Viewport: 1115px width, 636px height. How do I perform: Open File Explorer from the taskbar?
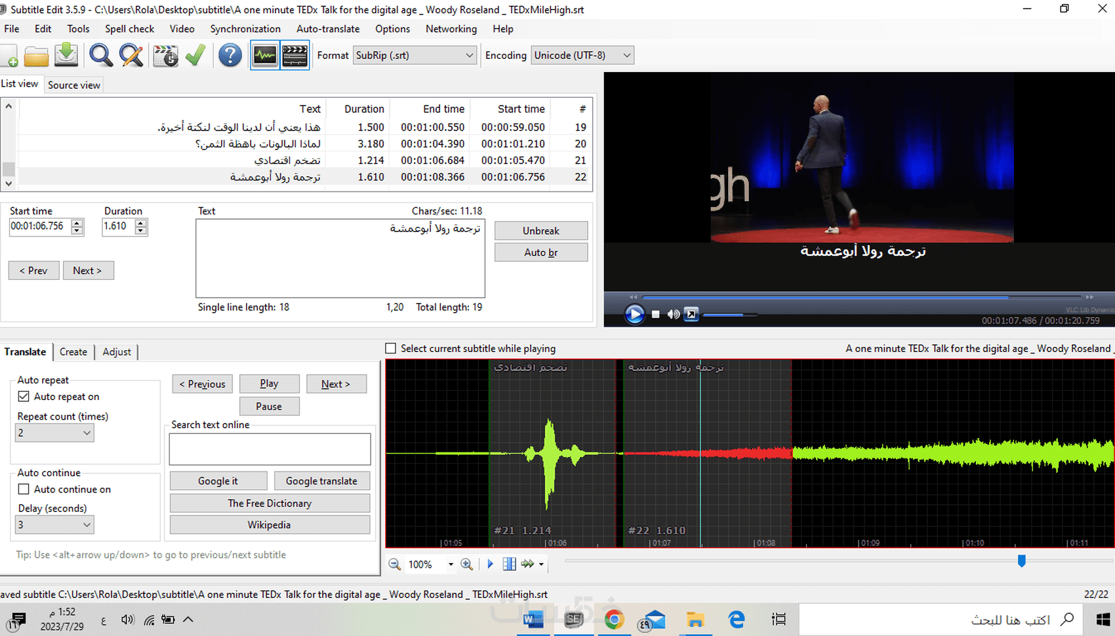click(x=695, y=620)
